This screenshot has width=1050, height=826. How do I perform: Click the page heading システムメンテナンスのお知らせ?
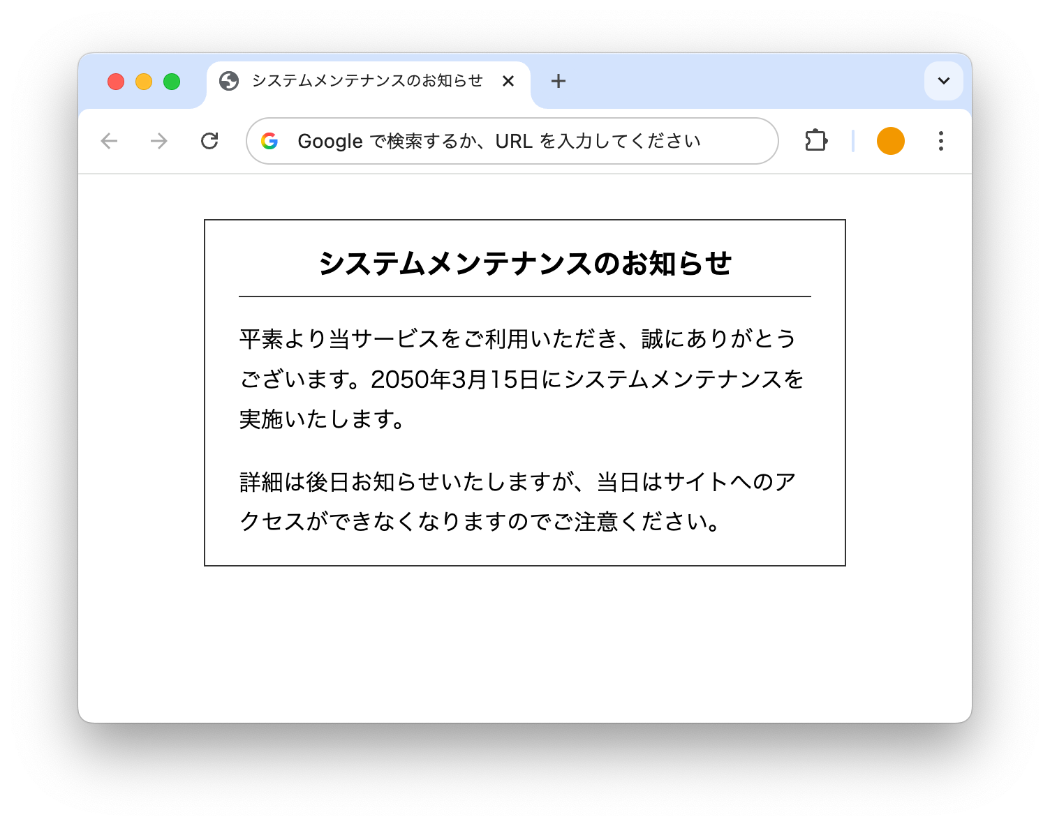click(x=525, y=264)
